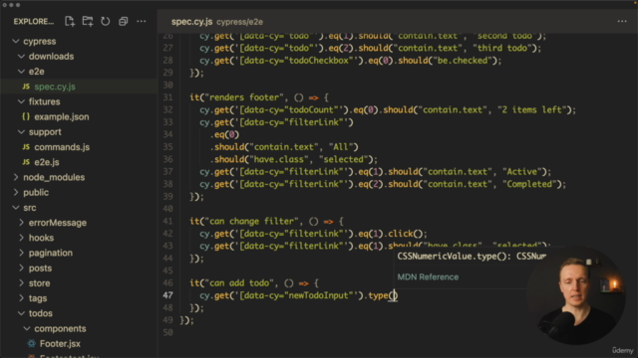Click line number 41 in gutter
Viewport: 638px width, 358px height.
tap(167, 221)
